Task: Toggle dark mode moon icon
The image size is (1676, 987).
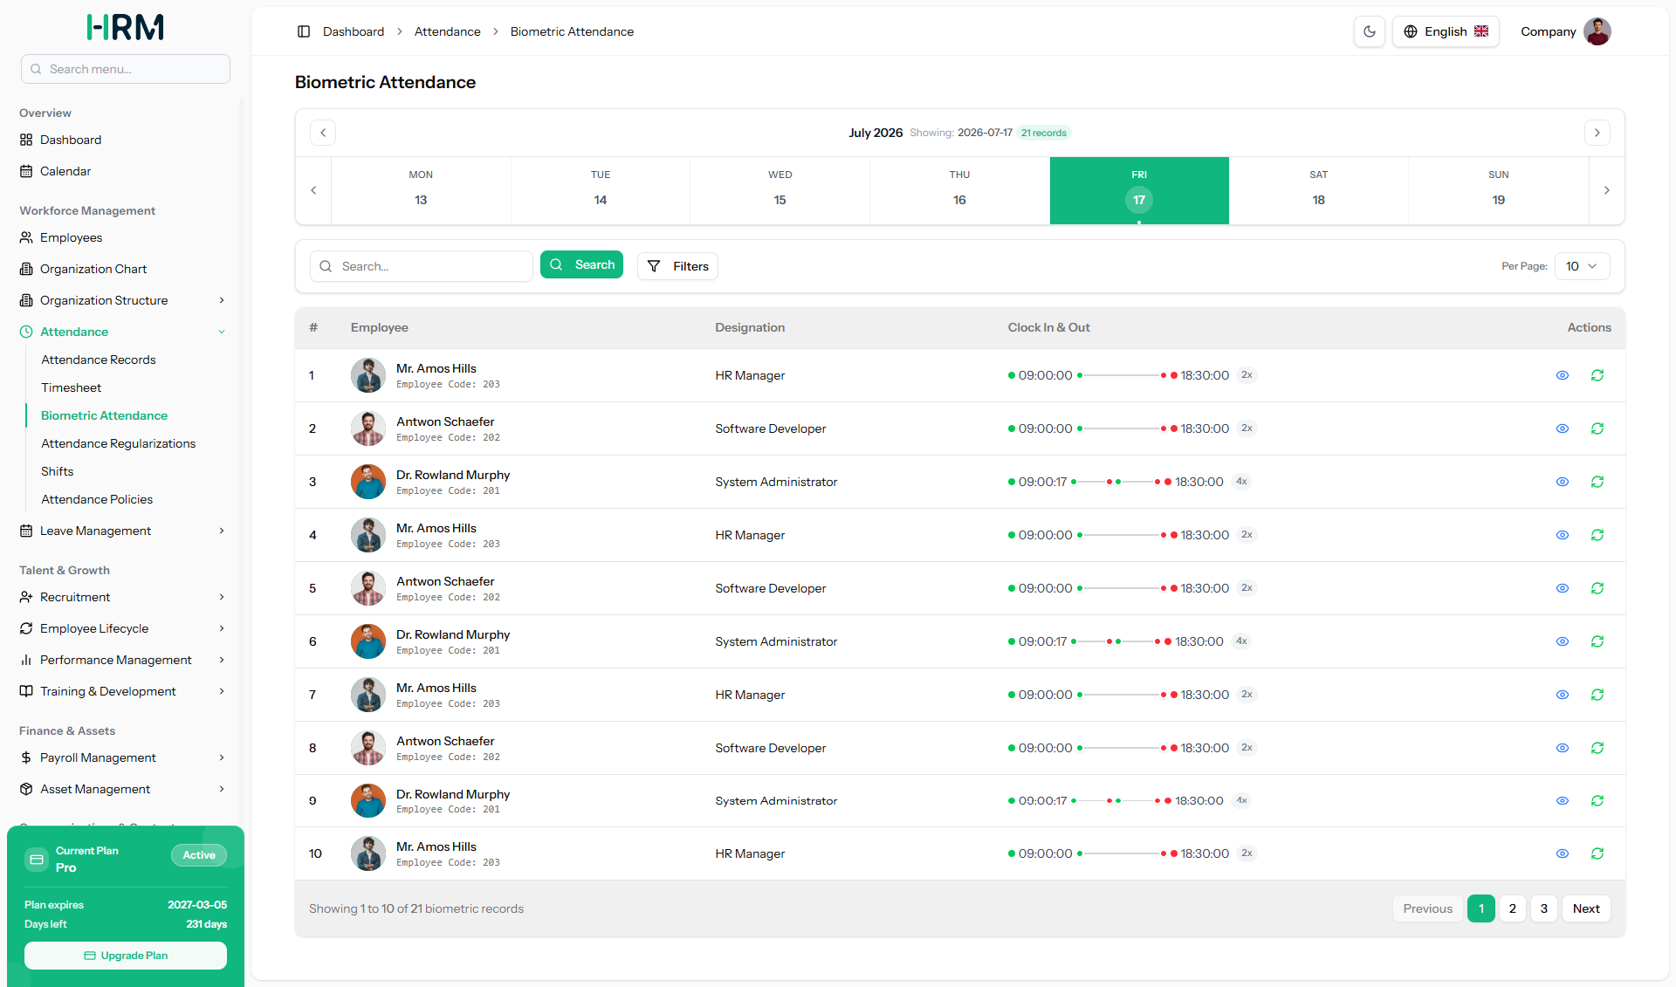Action: coord(1370,31)
